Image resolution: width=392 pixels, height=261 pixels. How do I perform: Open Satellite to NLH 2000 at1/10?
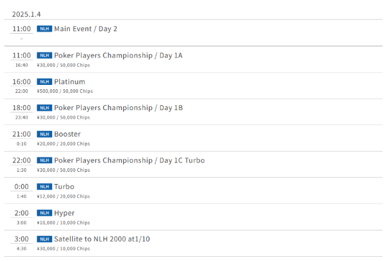102,239
